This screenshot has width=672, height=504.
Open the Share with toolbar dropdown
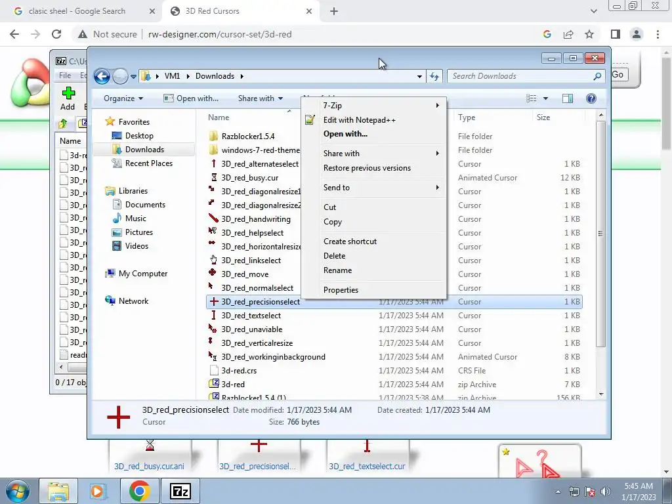pos(260,98)
